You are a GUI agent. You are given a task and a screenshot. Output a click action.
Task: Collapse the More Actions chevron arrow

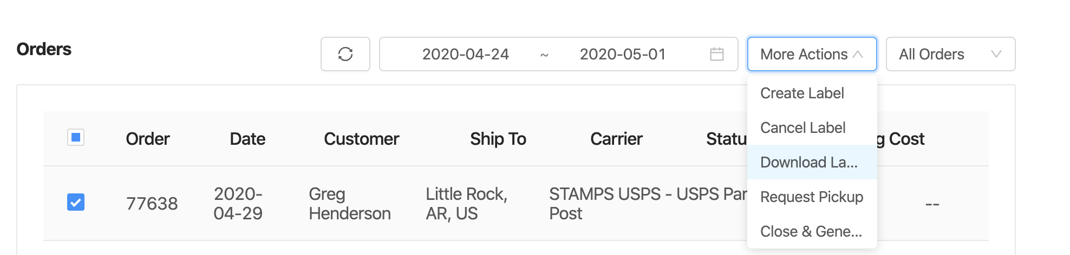tap(858, 54)
